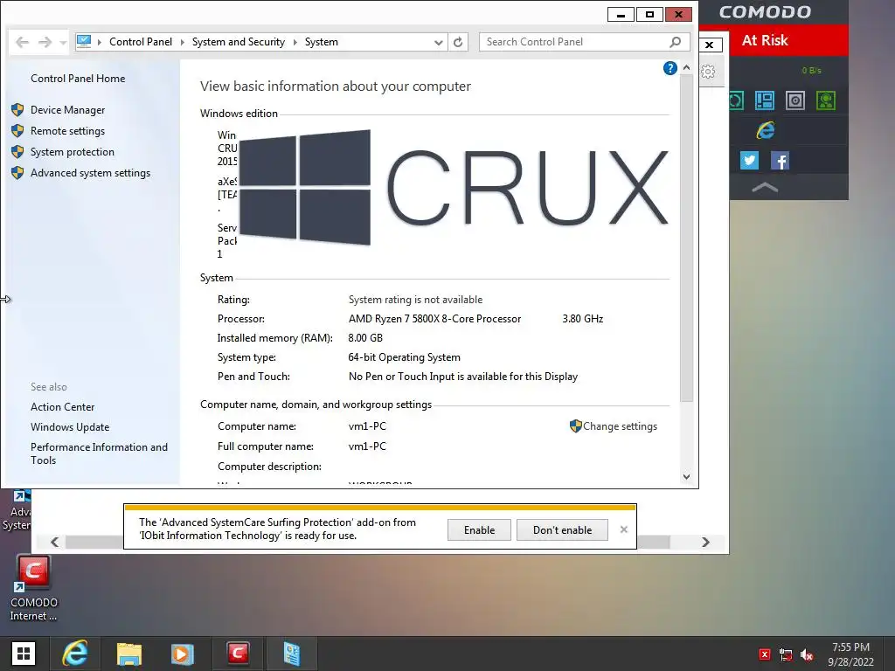Click the vertical scrollbar thumb
Viewport: 895px width, 671px height.
coord(687,238)
